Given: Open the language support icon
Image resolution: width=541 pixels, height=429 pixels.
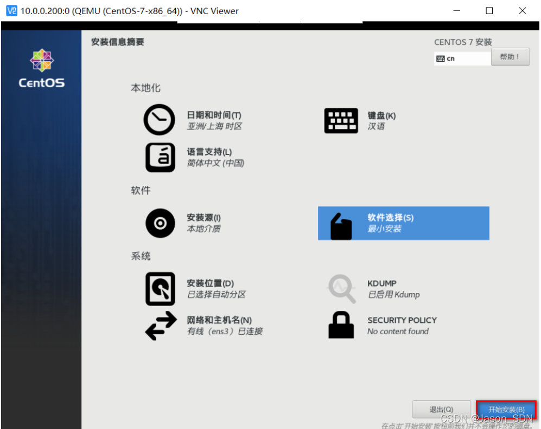Looking at the screenshot, I should (160, 157).
